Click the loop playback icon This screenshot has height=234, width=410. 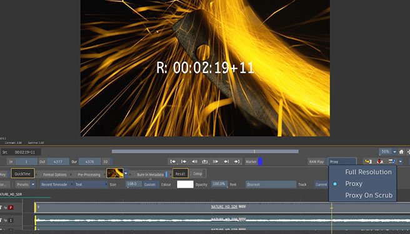(x=205, y=162)
